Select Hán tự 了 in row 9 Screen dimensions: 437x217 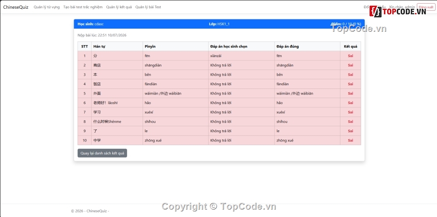pyautogui.click(x=95, y=131)
